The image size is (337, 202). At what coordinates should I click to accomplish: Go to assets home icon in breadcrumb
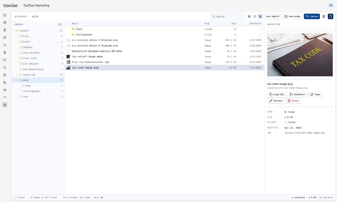(x=16, y=16)
